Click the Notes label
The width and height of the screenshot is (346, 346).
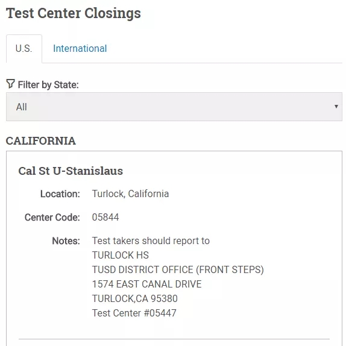coord(66,241)
